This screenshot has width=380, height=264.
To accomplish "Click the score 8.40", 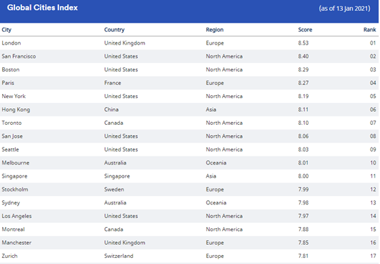I will coord(303,56).
